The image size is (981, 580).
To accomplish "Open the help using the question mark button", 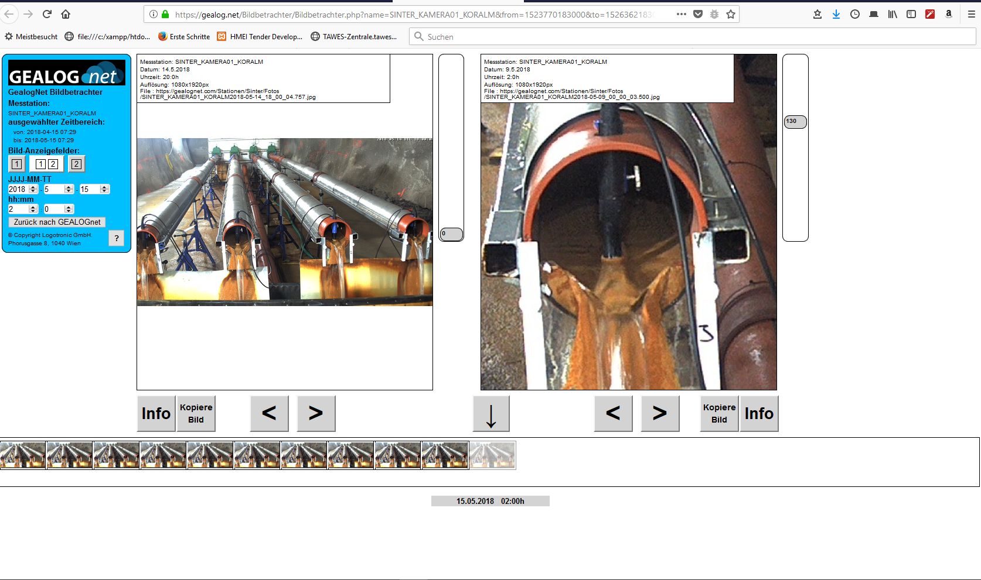I will click(x=116, y=238).
